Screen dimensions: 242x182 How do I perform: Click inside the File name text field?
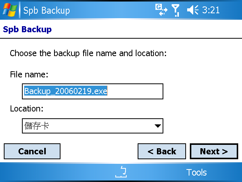93,91
